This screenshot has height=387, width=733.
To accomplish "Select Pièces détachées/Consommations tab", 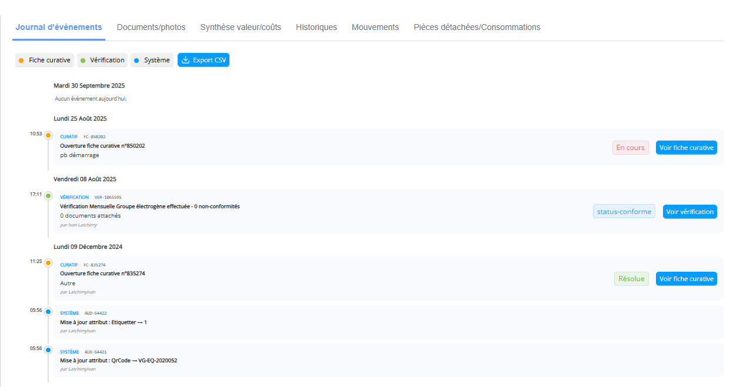I will coord(477,27).
